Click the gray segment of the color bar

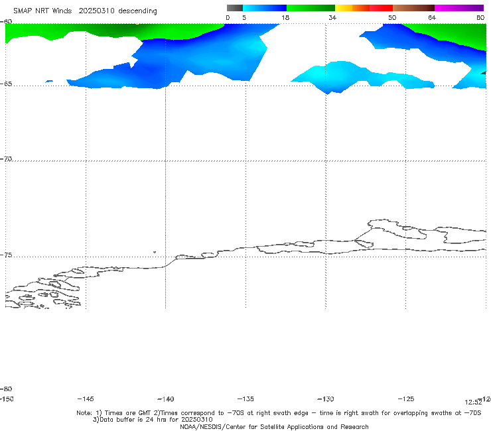[234, 8]
